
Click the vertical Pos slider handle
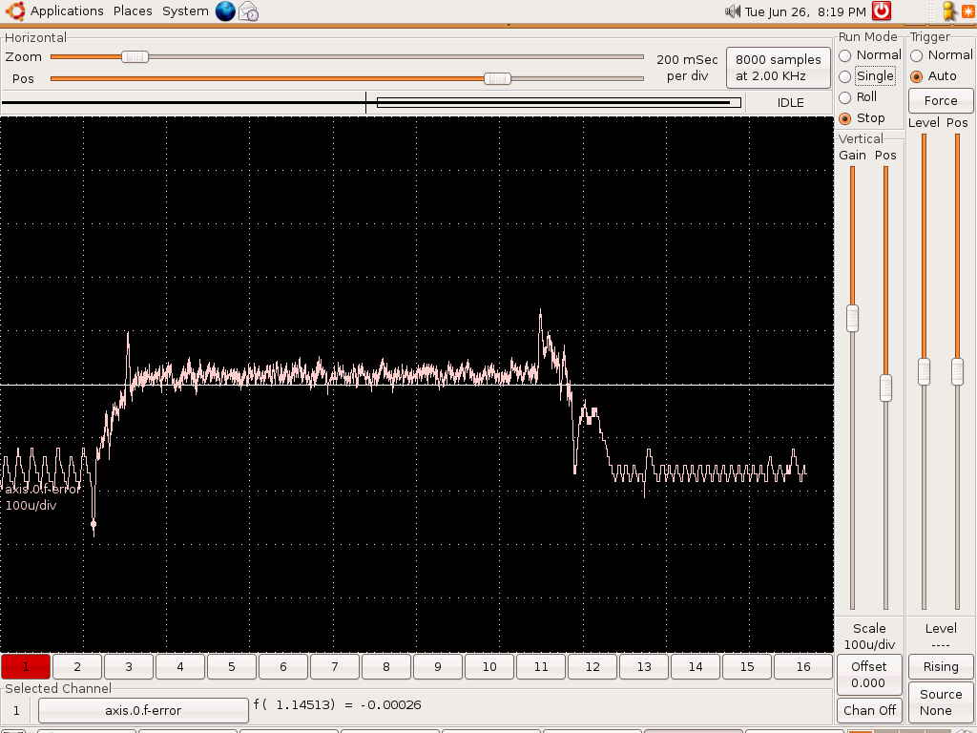[x=885, y=387]
